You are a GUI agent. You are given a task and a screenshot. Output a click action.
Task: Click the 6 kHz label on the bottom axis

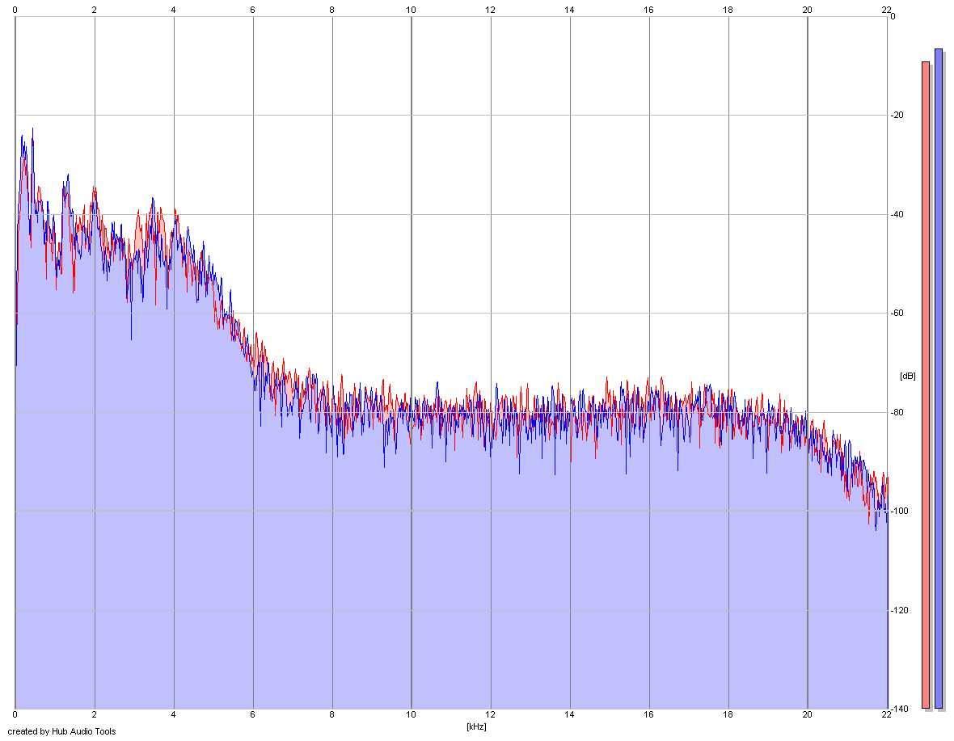pyautogui.click(x=252, y=715)
